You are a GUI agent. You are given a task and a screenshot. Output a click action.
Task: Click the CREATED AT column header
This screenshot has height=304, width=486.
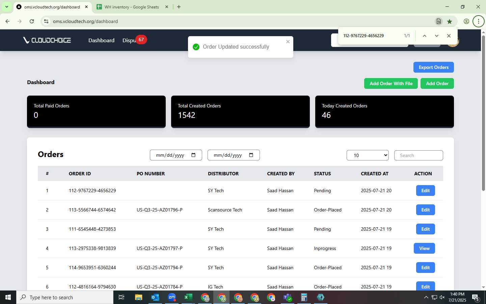click(x=375, y=174)
